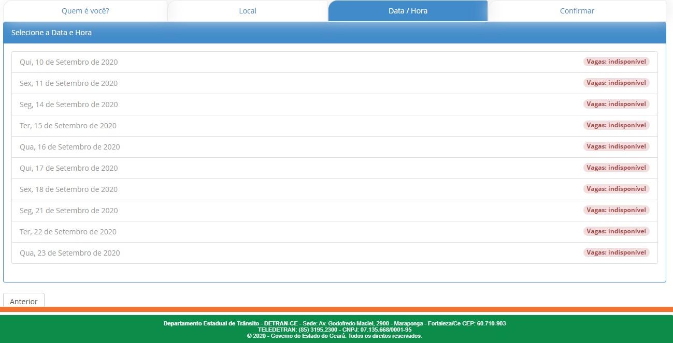Viewport: 673px width, 343px height.
Task: Choose Ter, 22 de Setembro de 2020
Action: 68,232
